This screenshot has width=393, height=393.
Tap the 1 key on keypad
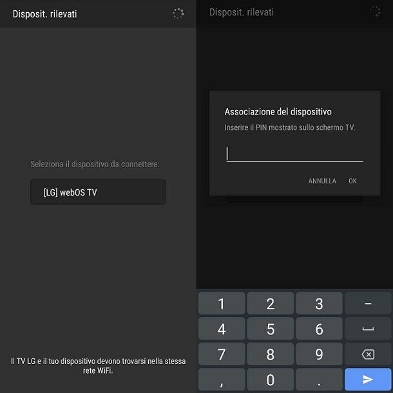pos(222,303)
